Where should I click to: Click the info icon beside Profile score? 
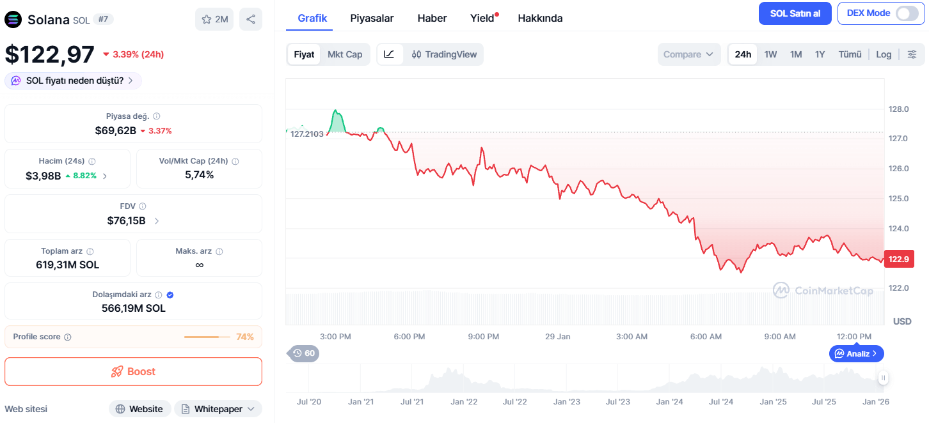click(x=68, y=337)
